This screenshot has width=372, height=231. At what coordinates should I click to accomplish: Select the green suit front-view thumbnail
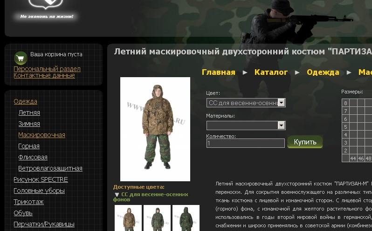(x=157, y=218)
